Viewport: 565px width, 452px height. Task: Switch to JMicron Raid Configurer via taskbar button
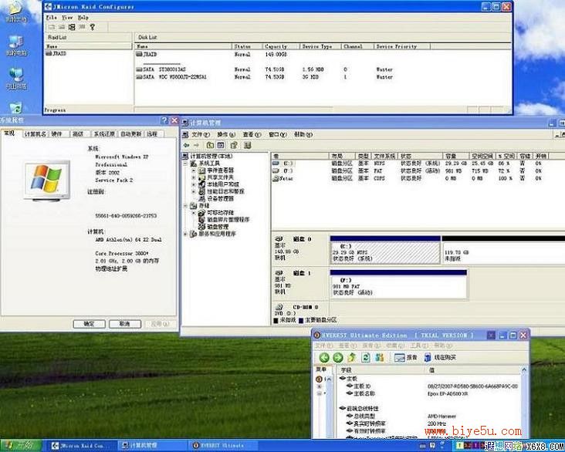point(80,446)
